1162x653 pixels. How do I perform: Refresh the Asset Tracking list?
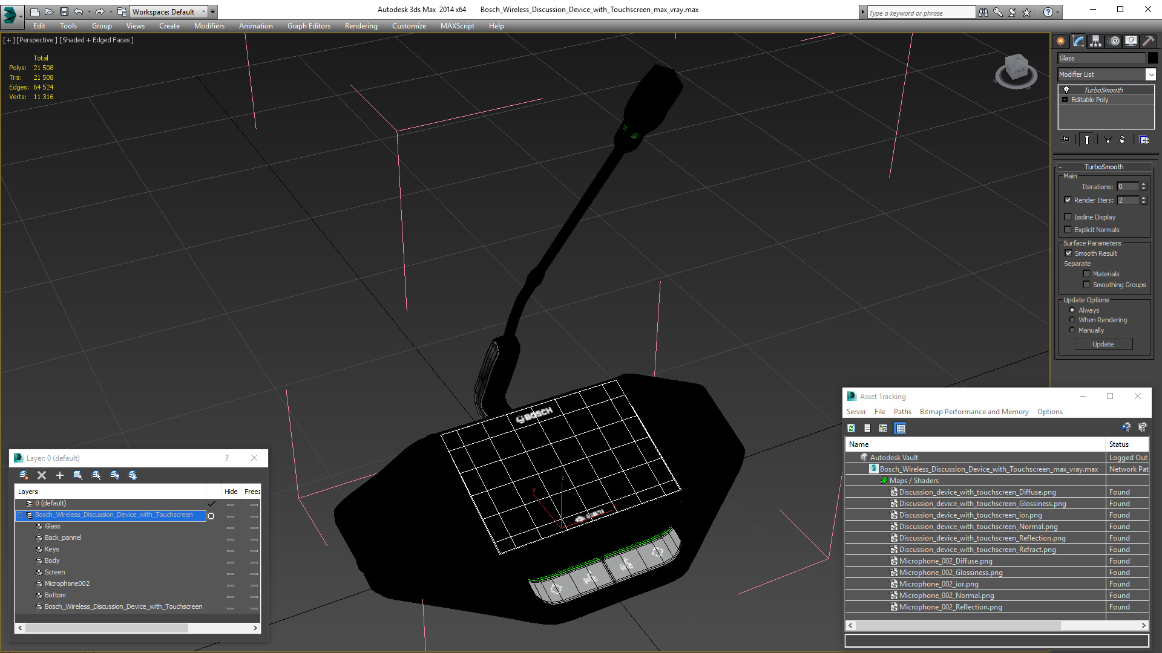(x=851, y=428)
